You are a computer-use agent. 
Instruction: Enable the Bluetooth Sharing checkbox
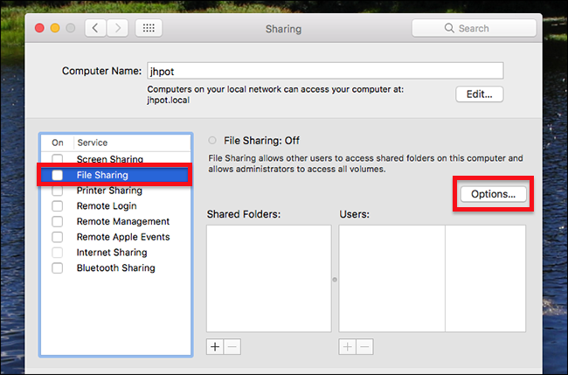point(57,268)
